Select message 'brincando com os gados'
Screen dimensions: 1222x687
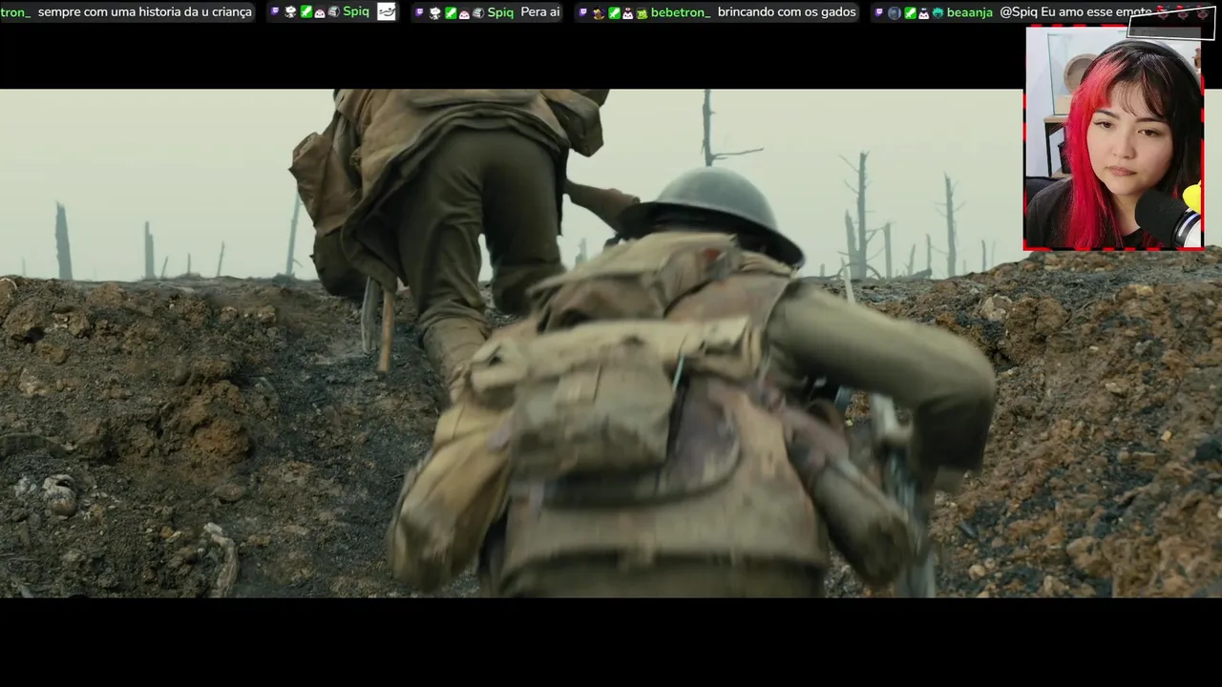click(x=787, y=12)
